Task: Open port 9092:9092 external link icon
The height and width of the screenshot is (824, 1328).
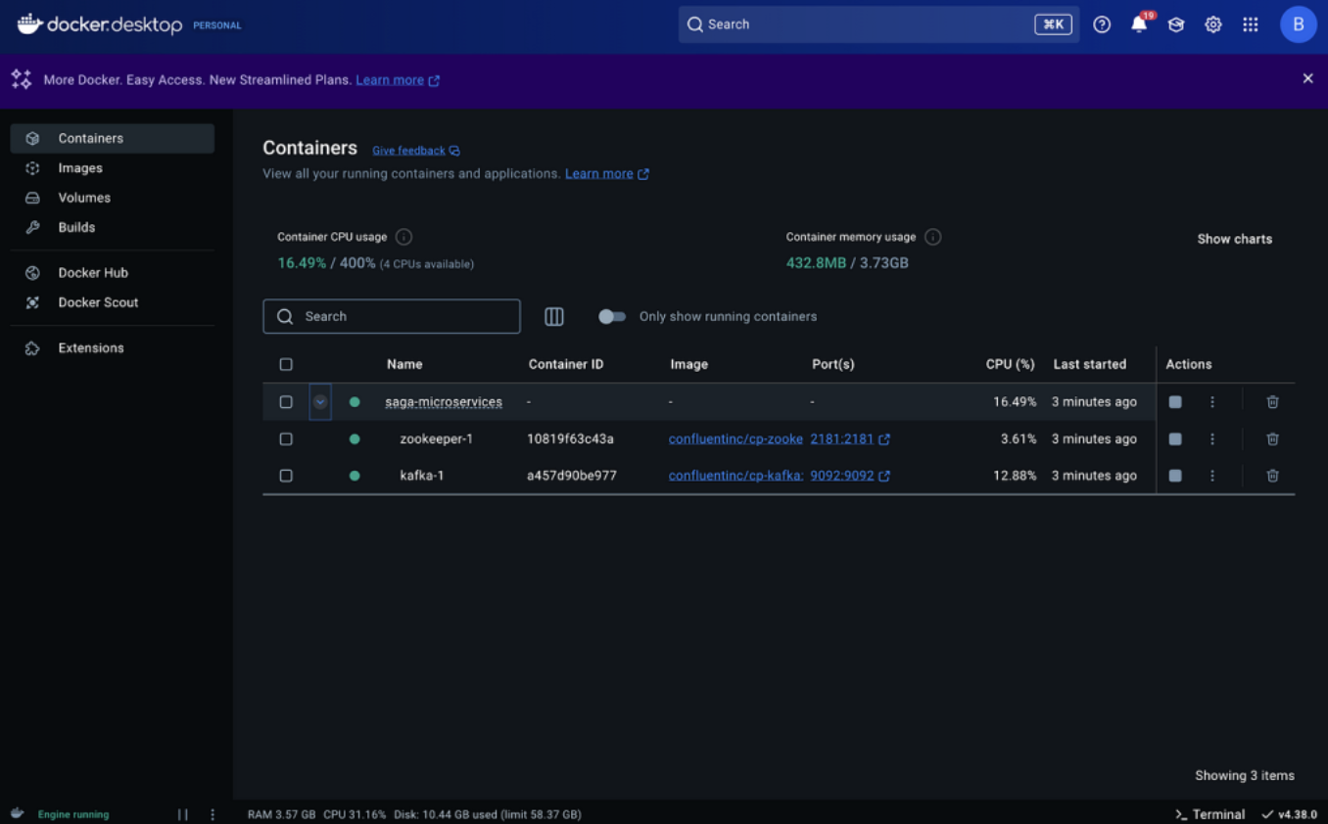Action: (x=884, y=476)
